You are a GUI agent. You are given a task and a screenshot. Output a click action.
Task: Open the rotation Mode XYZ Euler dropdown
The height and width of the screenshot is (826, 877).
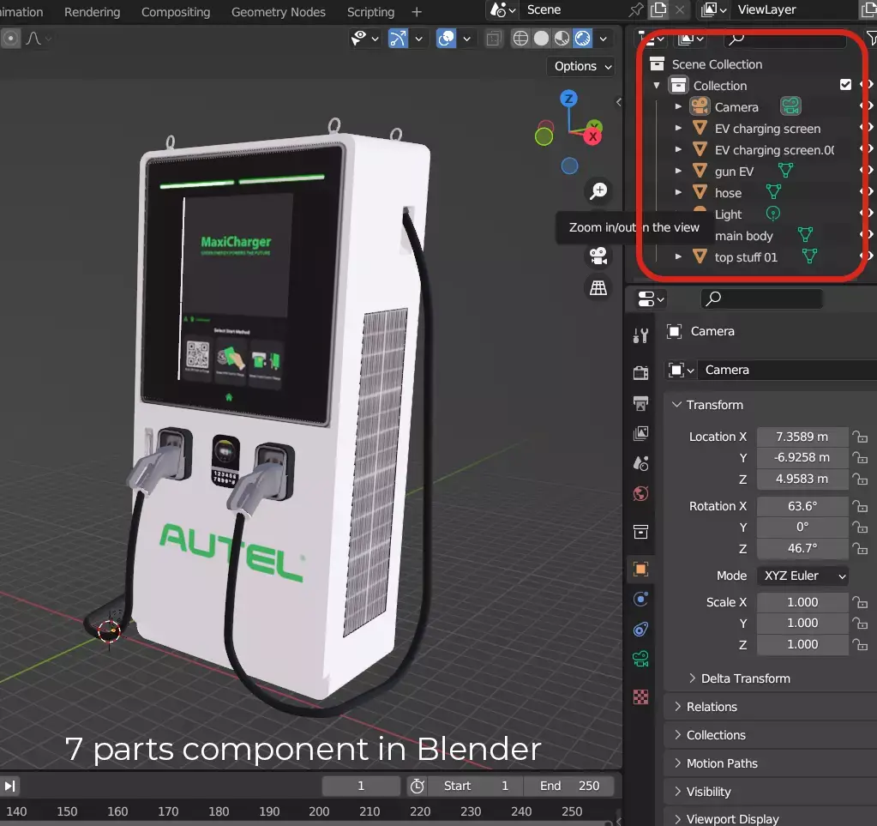802,576
